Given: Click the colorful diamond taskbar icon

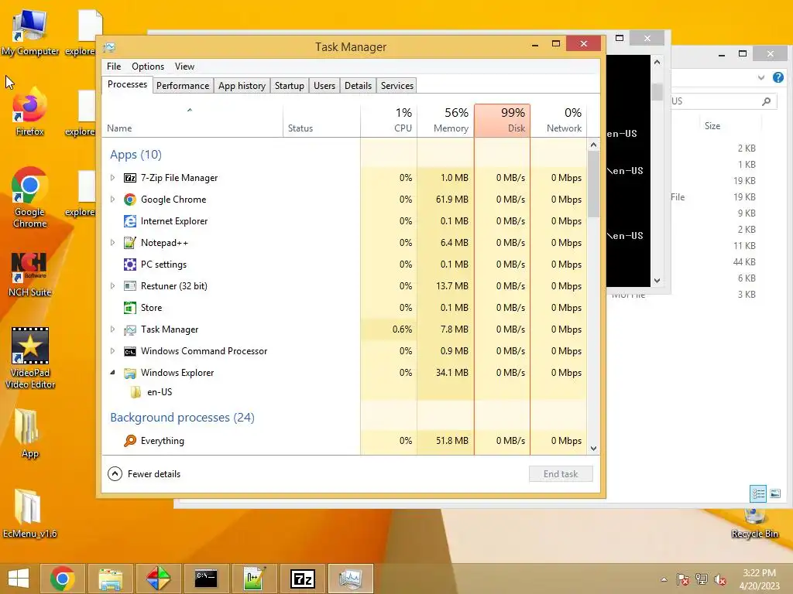Looking at the screenshot, I should [x=158, y=579].
